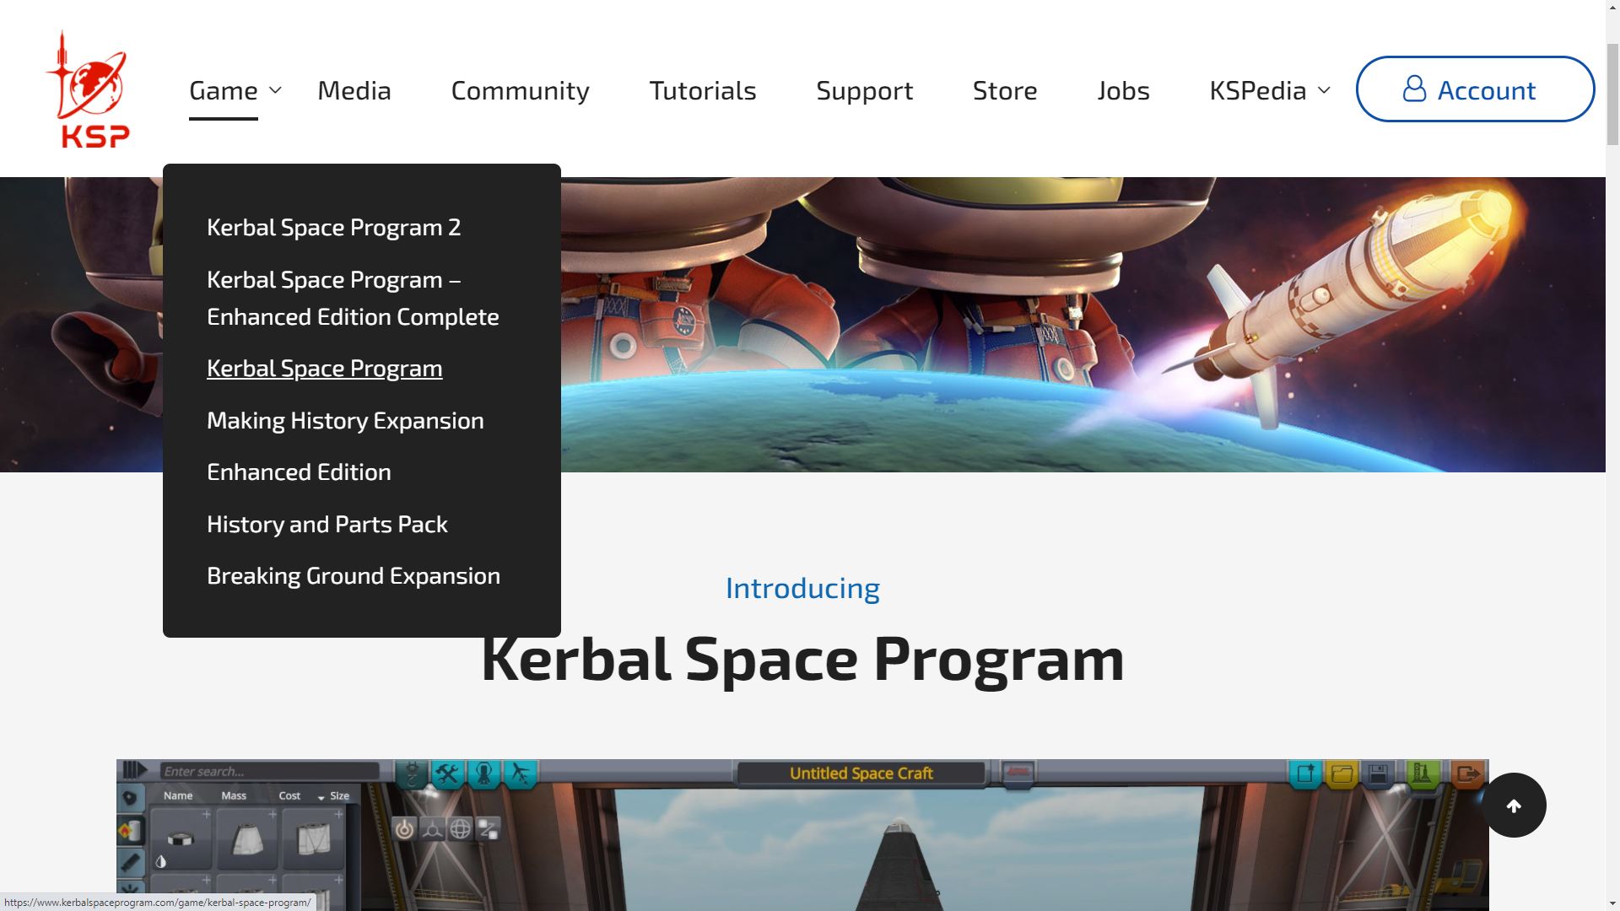The width and height of the screenshot is (1620, 911).
Task: Select Kerbal Space Program – Enhanced Edition Complete
Action: point(353,298)
